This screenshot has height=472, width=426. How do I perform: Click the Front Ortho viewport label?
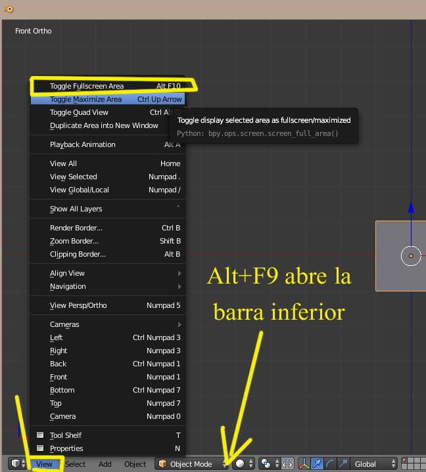click(33, 31)
